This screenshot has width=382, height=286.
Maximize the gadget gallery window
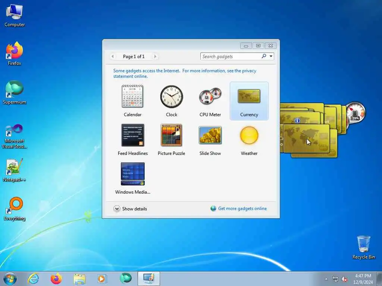click(258, 46)
